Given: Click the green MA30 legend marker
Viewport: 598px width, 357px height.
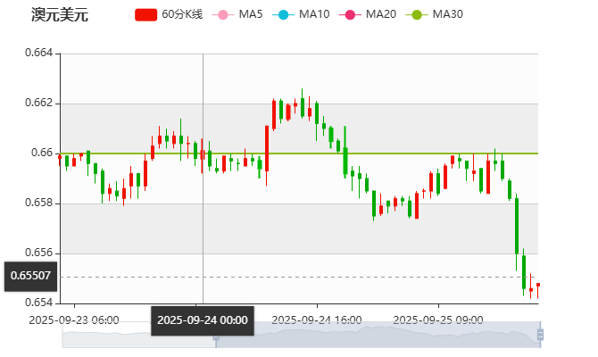Looking at the screenshot, I should pyautogui.click(x=418, y=14).
